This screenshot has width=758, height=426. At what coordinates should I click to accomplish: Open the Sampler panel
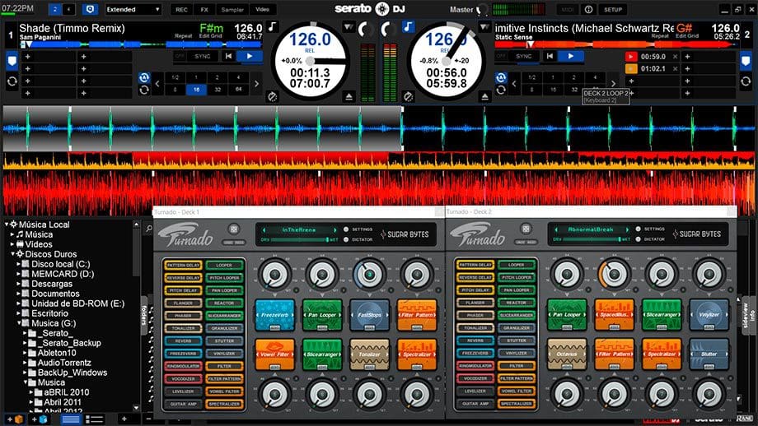click(232, 9)
